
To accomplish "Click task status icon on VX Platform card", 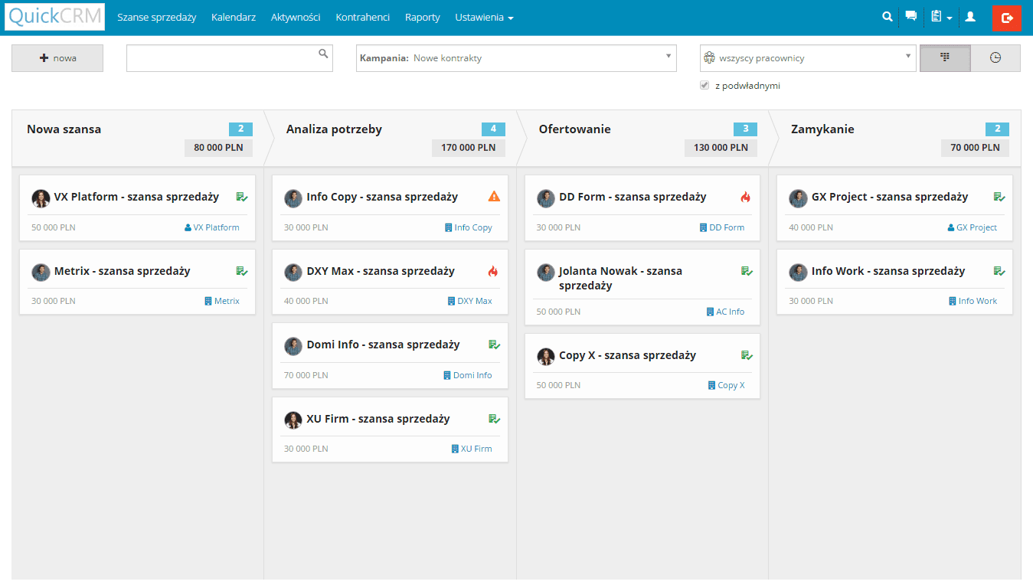I will coord(241,197).
